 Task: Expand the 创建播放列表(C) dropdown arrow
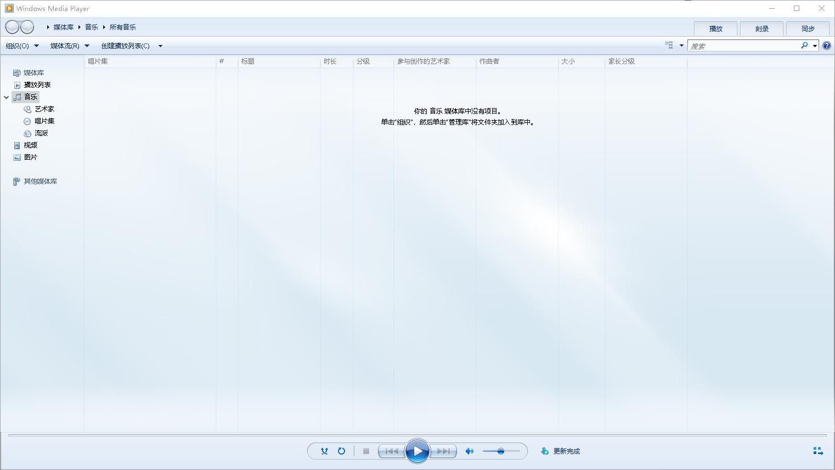pyautogui.click(x=160, y=46)
